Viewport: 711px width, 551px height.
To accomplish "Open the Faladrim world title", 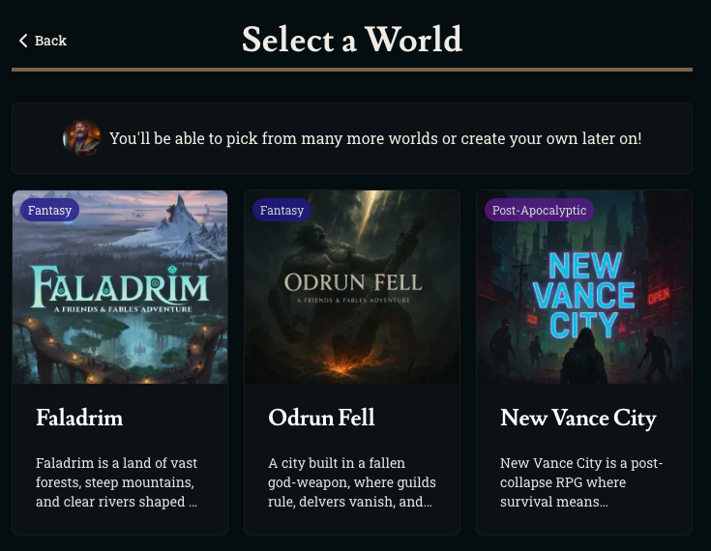I will tap(79, 418).
